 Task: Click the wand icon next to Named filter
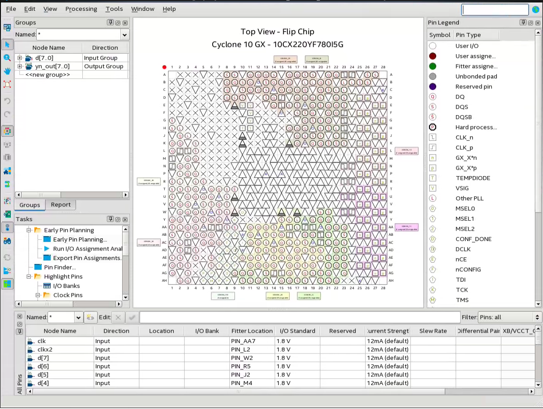coord(90,317)
